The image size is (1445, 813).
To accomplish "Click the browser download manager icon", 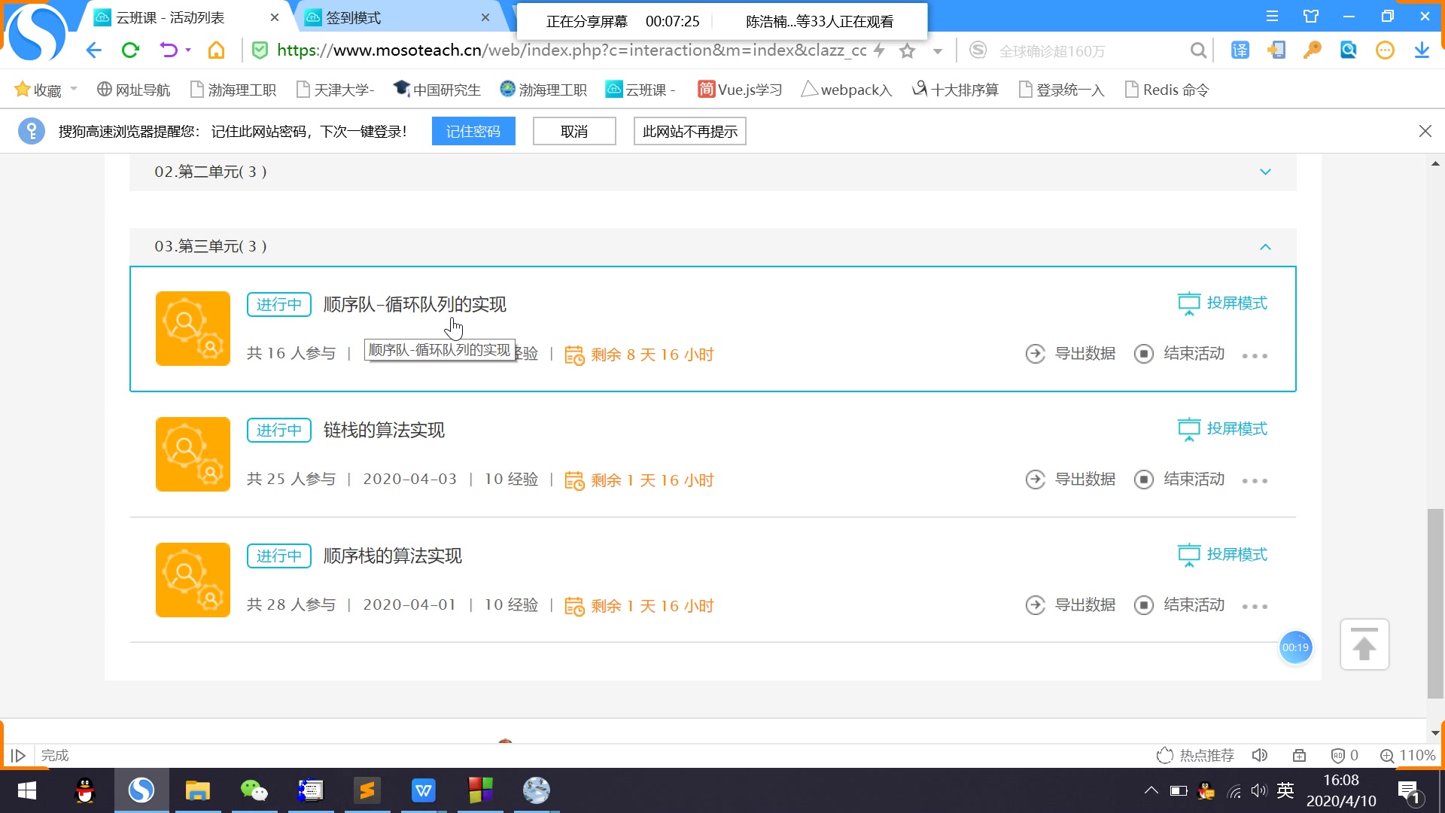I will point(1422,50).
